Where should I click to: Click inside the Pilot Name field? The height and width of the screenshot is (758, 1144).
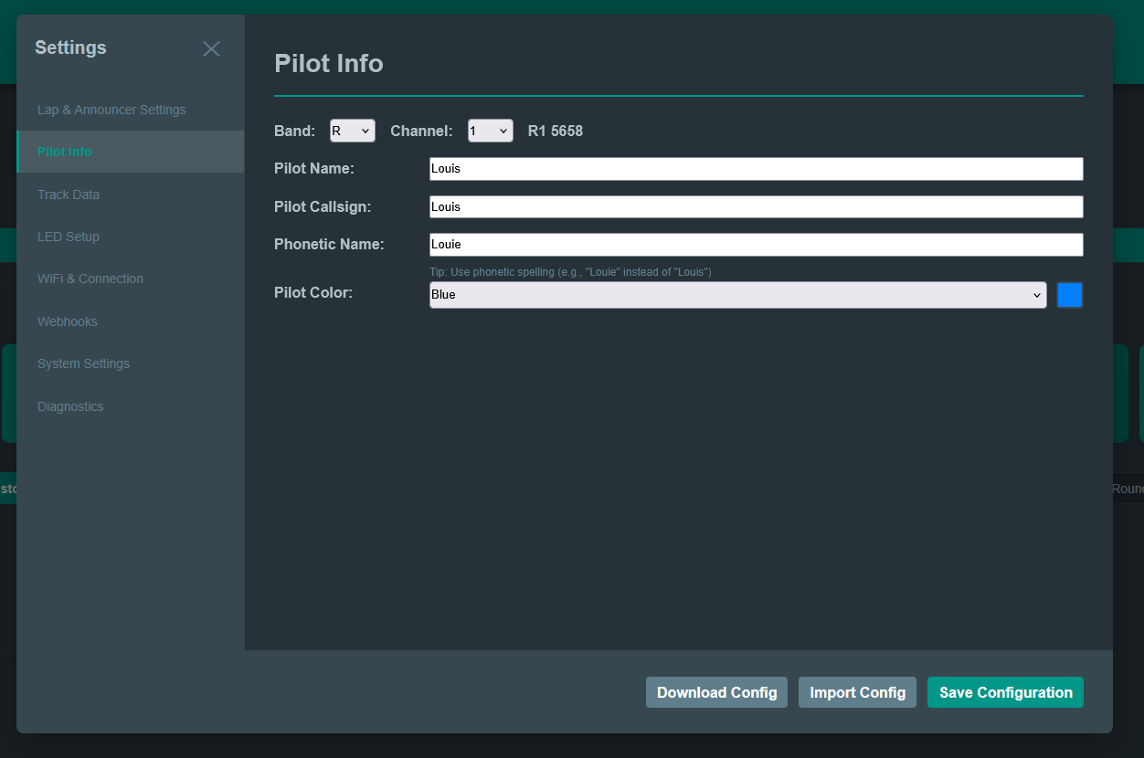coord(756,169)
